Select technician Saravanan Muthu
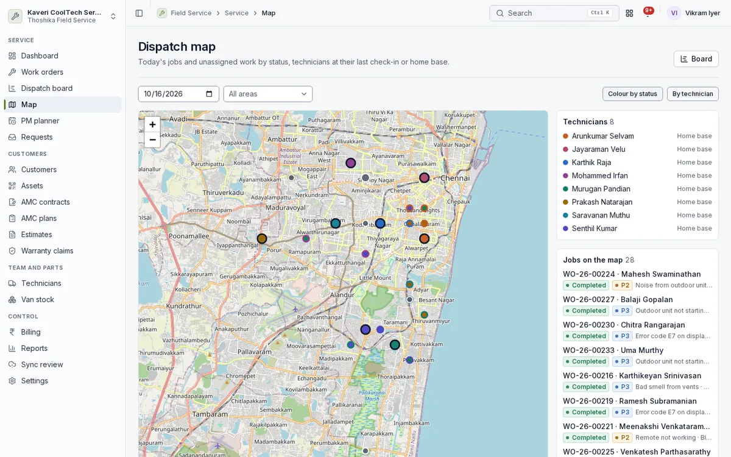The width and height of the screenshot is (731, 457). click(x=637, y=215)
